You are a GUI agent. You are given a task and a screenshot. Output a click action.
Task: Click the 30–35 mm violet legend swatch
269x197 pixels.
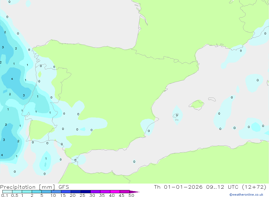pyautogui.click(x=95, y=192)
